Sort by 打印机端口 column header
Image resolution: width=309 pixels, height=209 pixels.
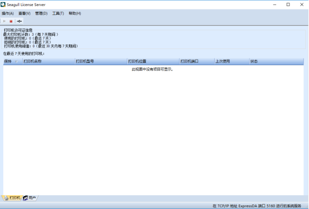[197, 61]
